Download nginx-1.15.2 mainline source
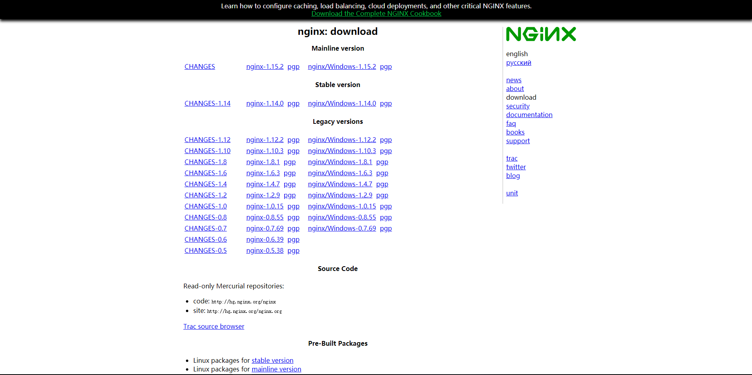Screen dimensions: 752x375 pyautogui.click(x=265, y=66)
